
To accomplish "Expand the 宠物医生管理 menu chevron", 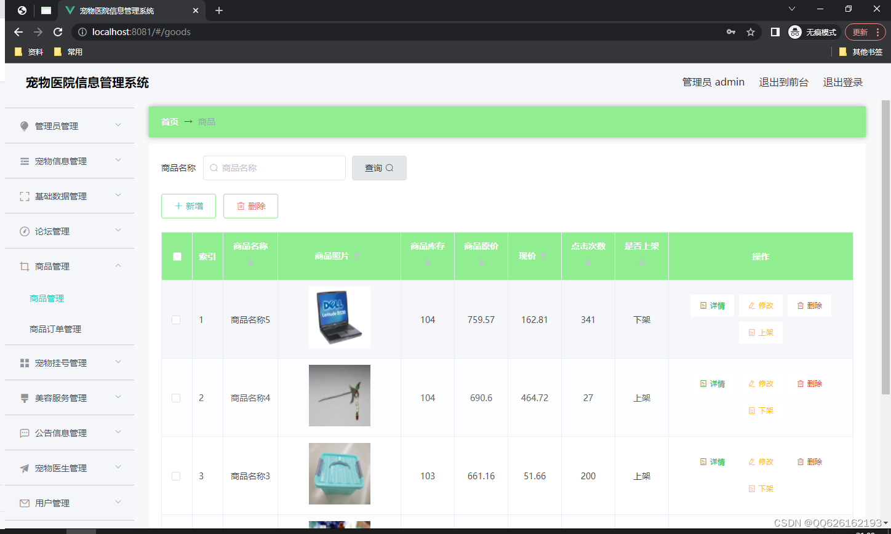I will [118, 467].
